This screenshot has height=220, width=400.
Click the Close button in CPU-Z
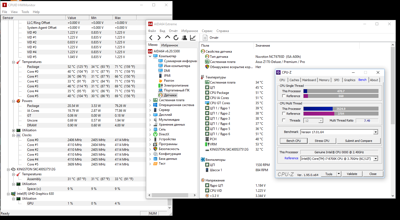(x=373, y=174)
